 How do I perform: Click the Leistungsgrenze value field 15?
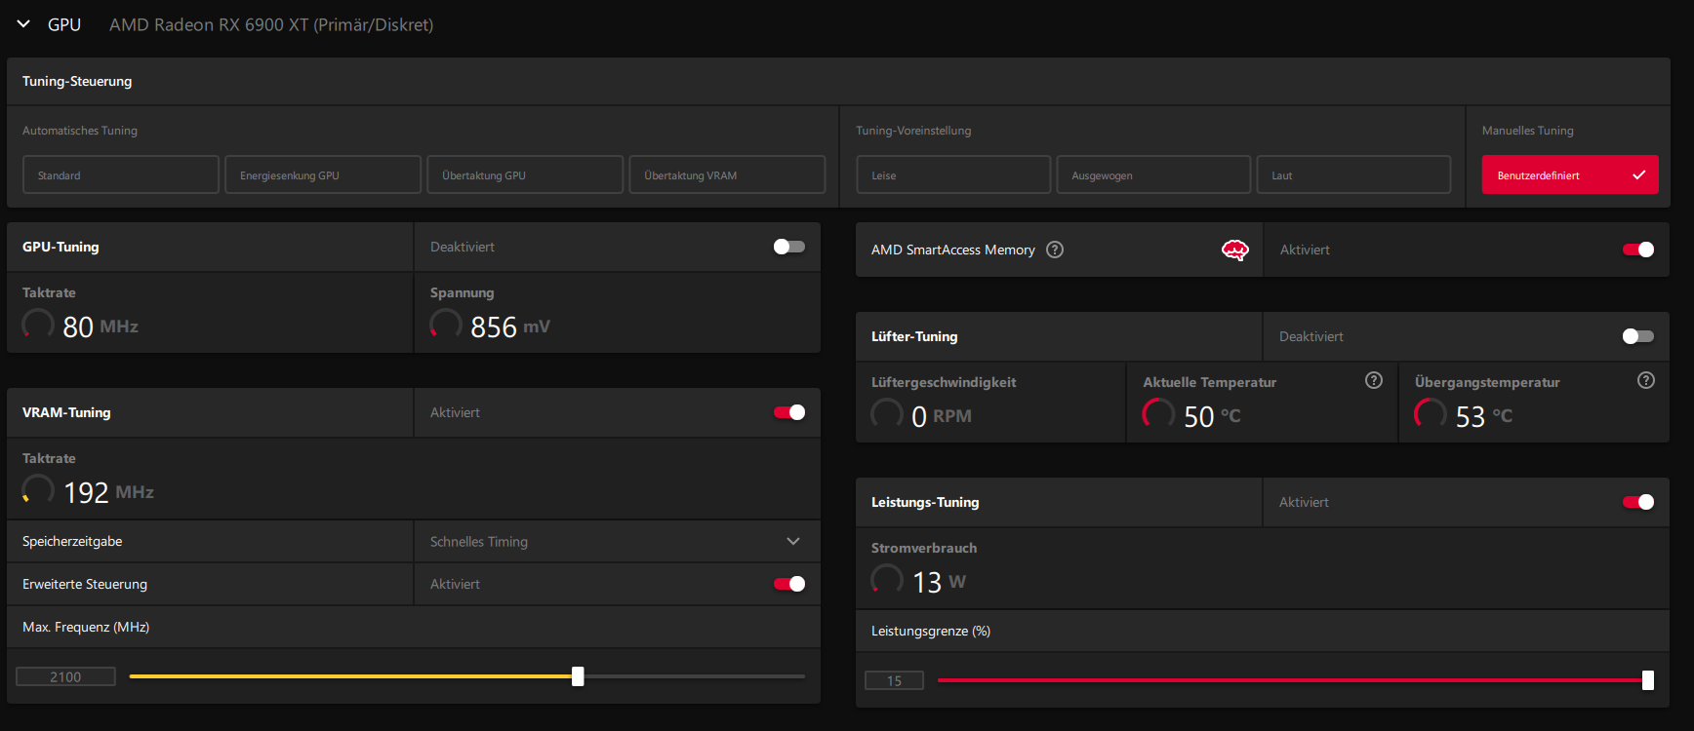pos(894,680)
